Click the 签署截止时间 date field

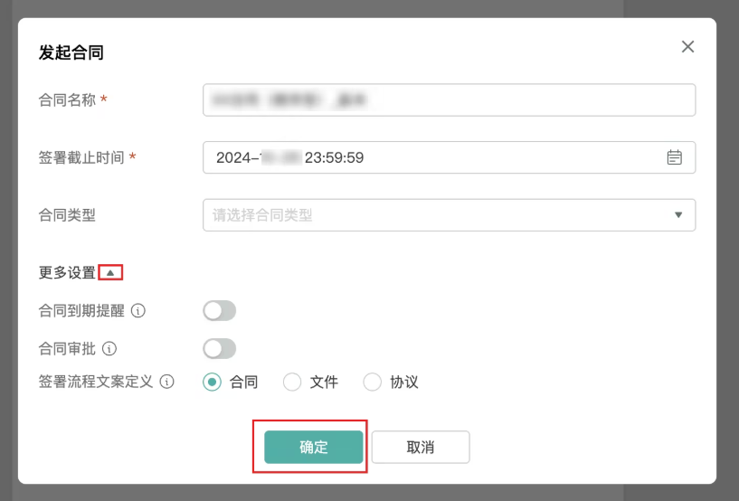tap(450, 157)
